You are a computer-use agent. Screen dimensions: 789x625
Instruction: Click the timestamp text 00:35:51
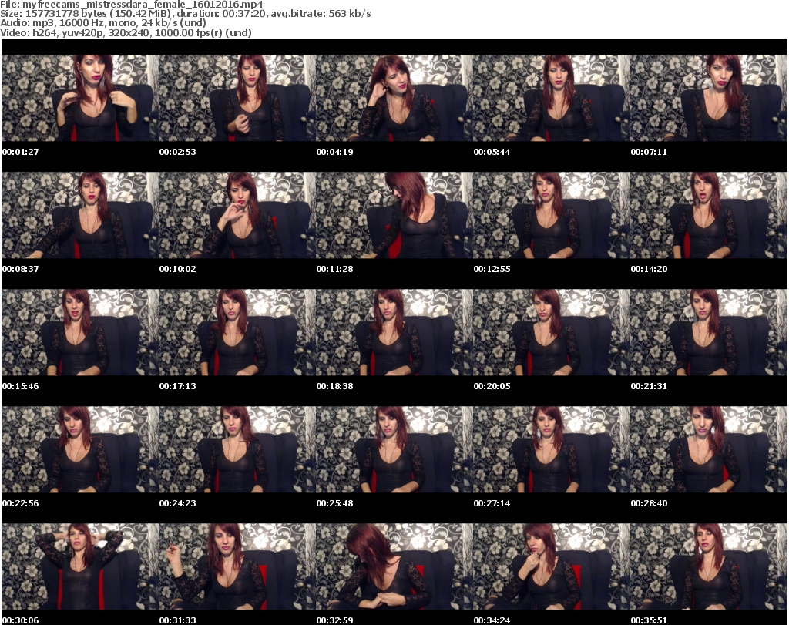click(649, 620)
